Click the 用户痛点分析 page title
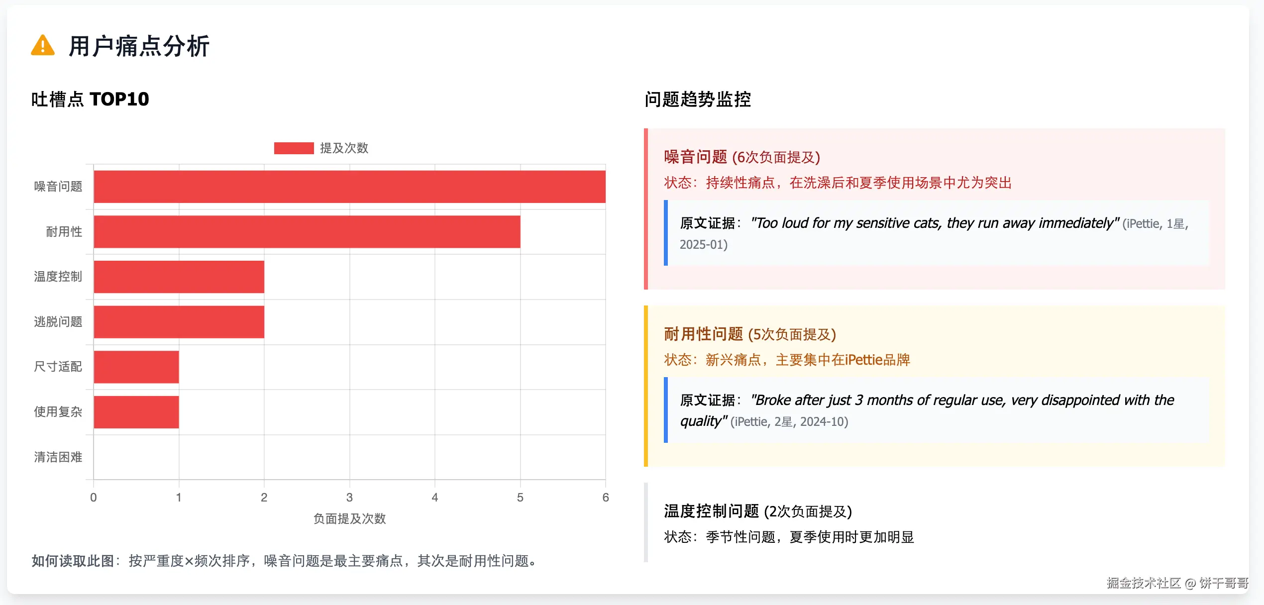Viewport: 1264px width, 605px height. (x=139, y=46)
